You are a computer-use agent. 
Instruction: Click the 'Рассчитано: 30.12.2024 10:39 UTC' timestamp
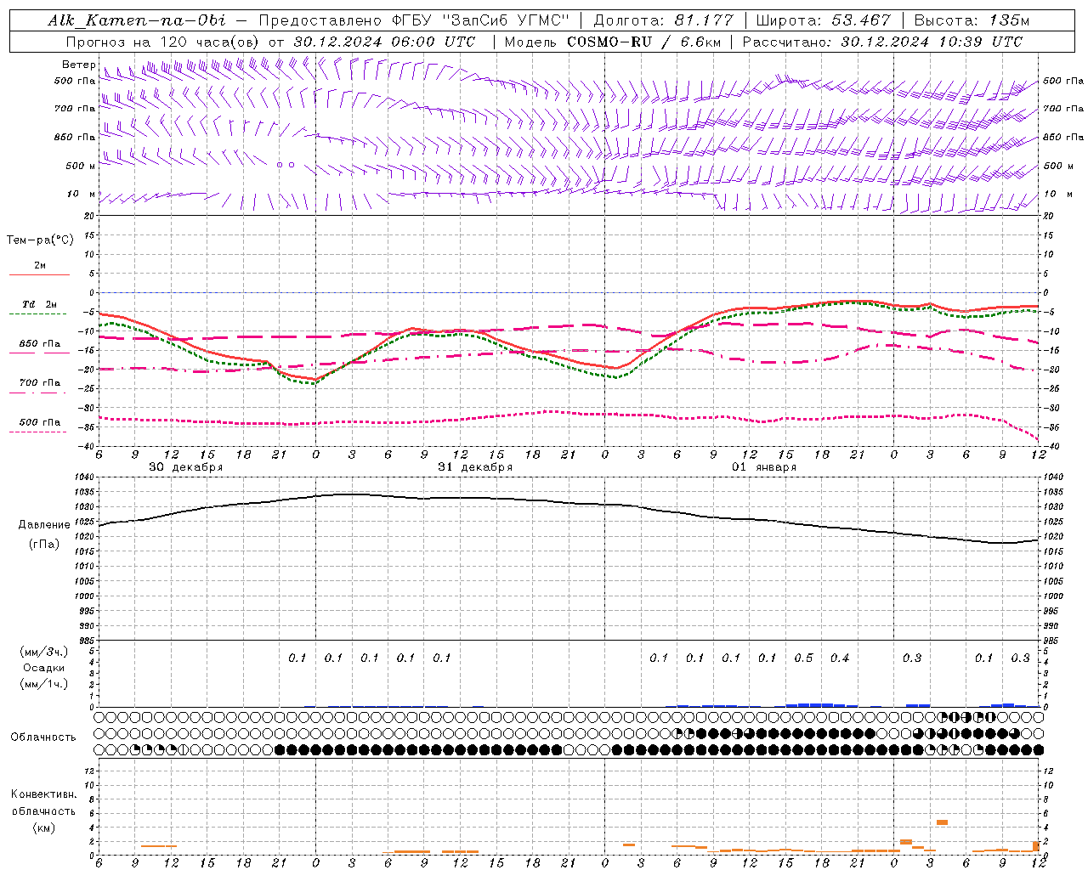[882, 42]
